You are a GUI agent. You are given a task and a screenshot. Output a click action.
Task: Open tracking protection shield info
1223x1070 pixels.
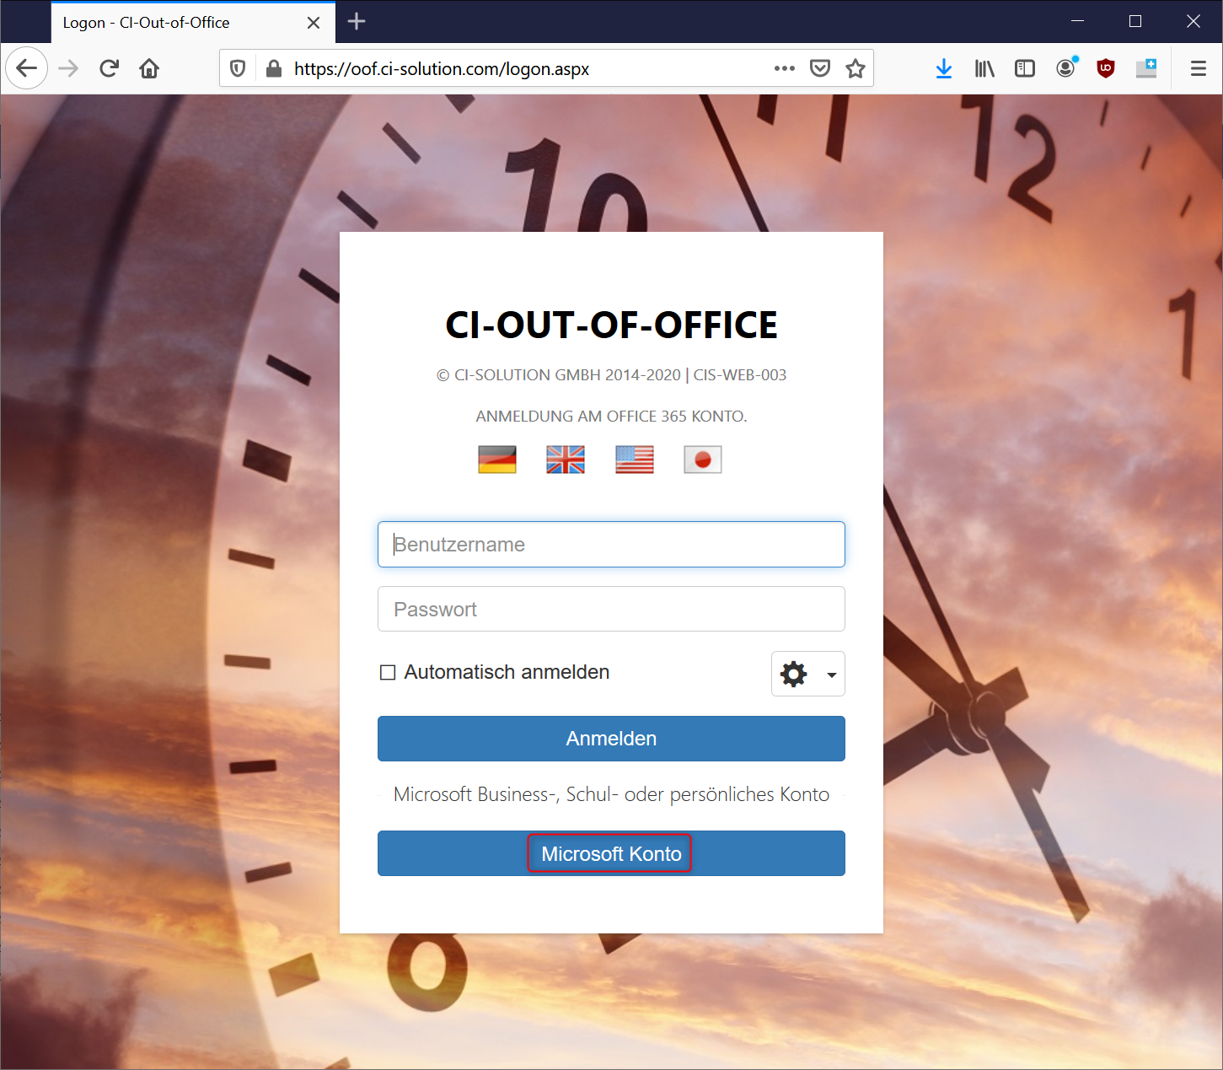(238, 68)
